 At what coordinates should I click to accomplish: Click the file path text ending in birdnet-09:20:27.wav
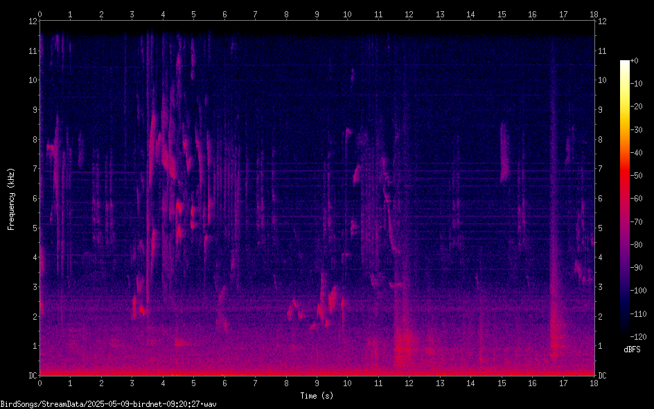tap(109, 404)
